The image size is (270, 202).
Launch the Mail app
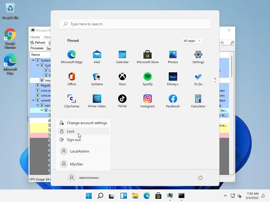97,57
